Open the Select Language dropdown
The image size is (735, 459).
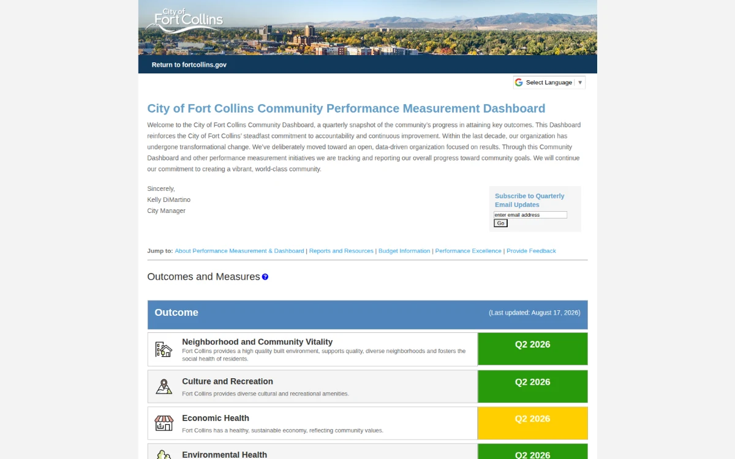[x=549, y=83]
